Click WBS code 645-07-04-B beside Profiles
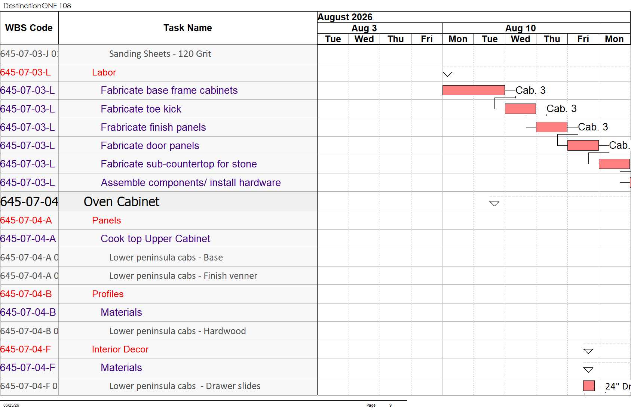 point(26,294)
